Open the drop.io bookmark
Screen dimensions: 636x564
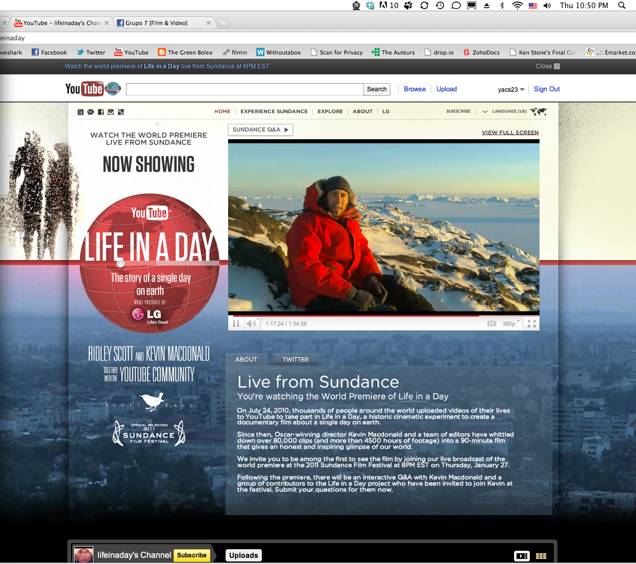coord(439,52)
